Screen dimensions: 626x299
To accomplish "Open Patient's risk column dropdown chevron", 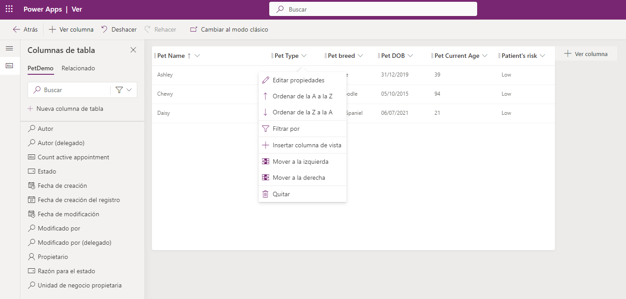I will 542,56.
